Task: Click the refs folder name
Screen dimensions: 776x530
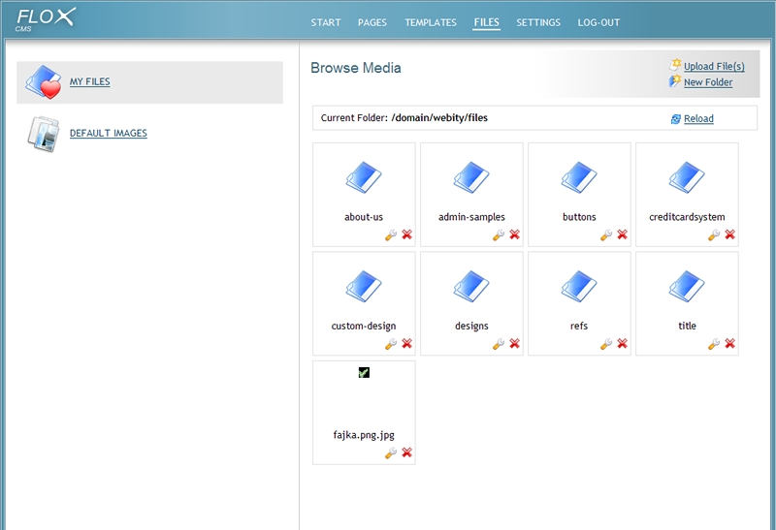Action: click(x=579, y=326)
